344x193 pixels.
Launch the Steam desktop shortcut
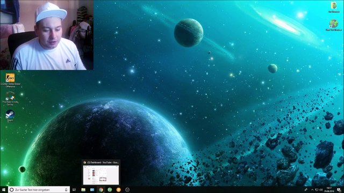[10, 115]
